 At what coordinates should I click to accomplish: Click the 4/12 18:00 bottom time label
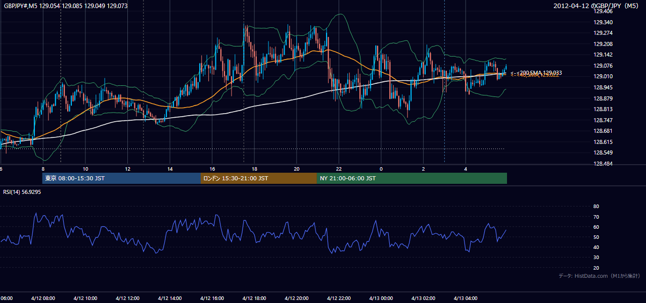point(254,298)
